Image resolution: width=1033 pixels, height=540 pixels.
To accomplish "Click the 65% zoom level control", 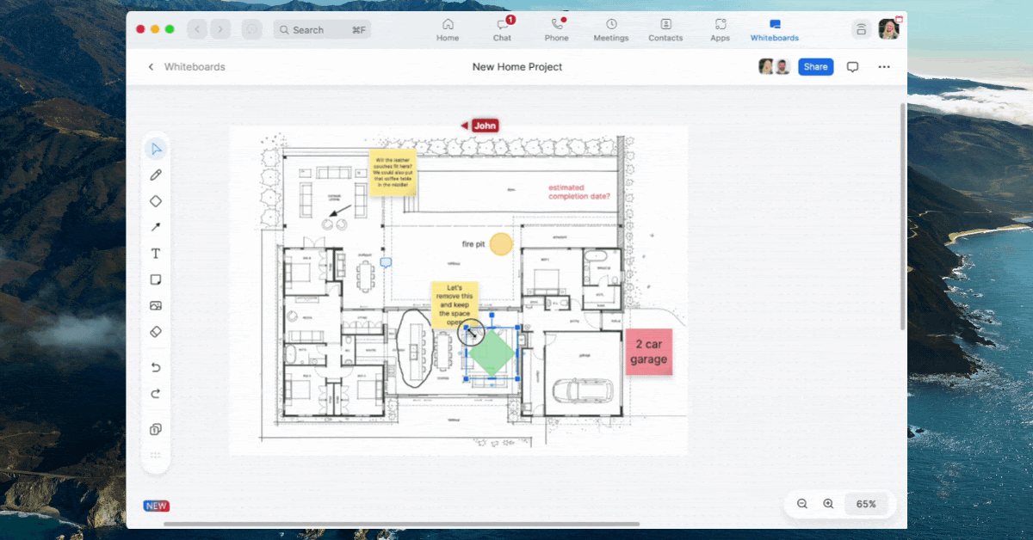I will [866, 503].
